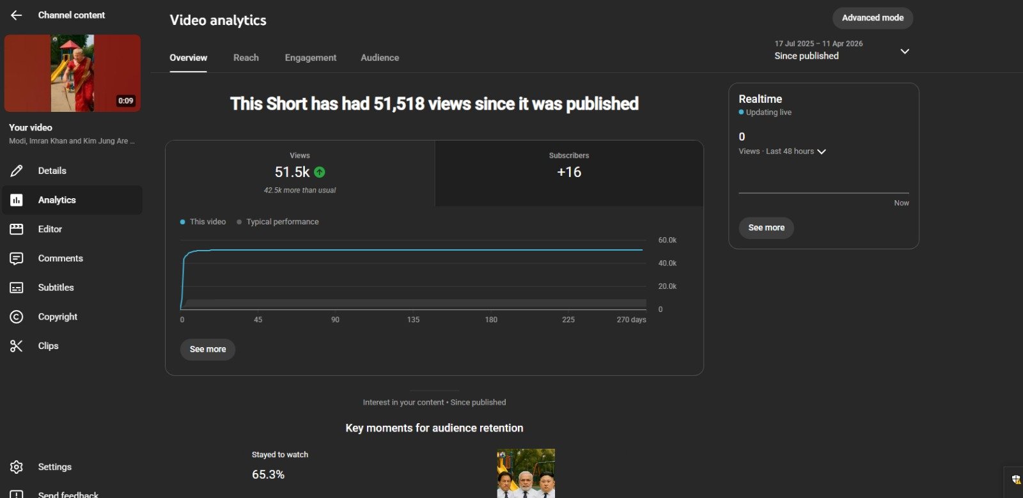Select the Clips scissors icon

pyautogui.click(x=17, y=346)
